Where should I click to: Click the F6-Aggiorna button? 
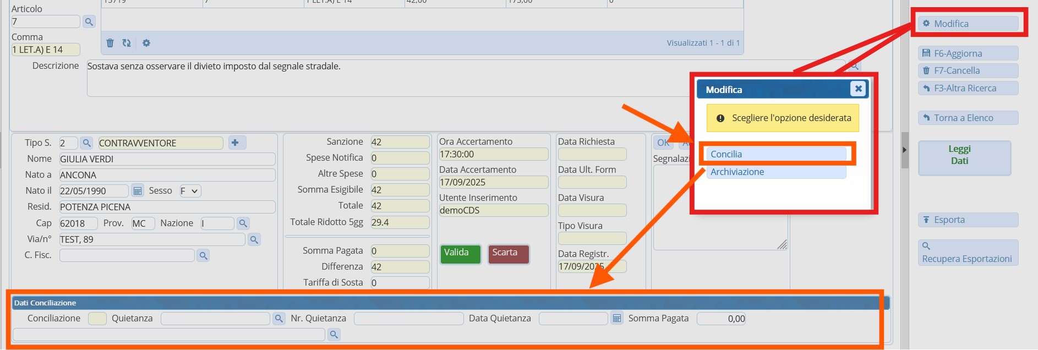[968, 53]
